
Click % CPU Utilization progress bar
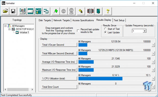[114, 79]
